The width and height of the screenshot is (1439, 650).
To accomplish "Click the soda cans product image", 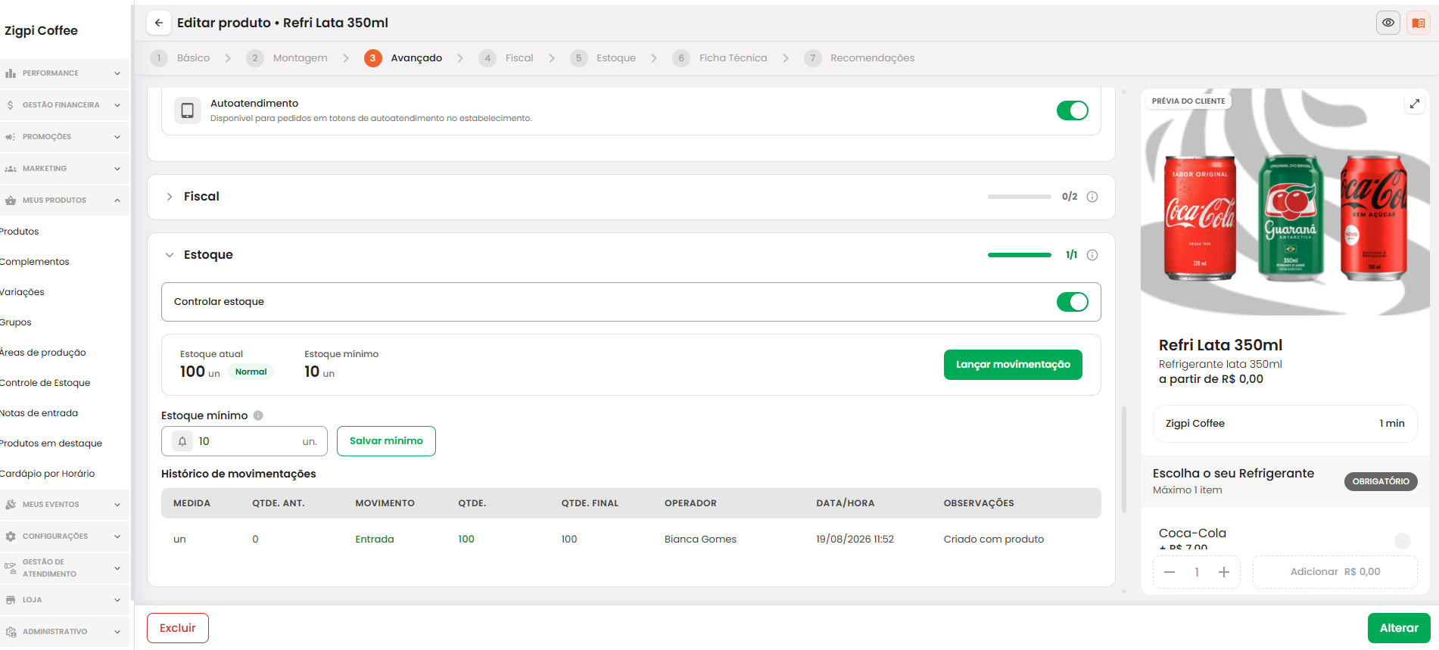I will click(x=1285, y=202).
